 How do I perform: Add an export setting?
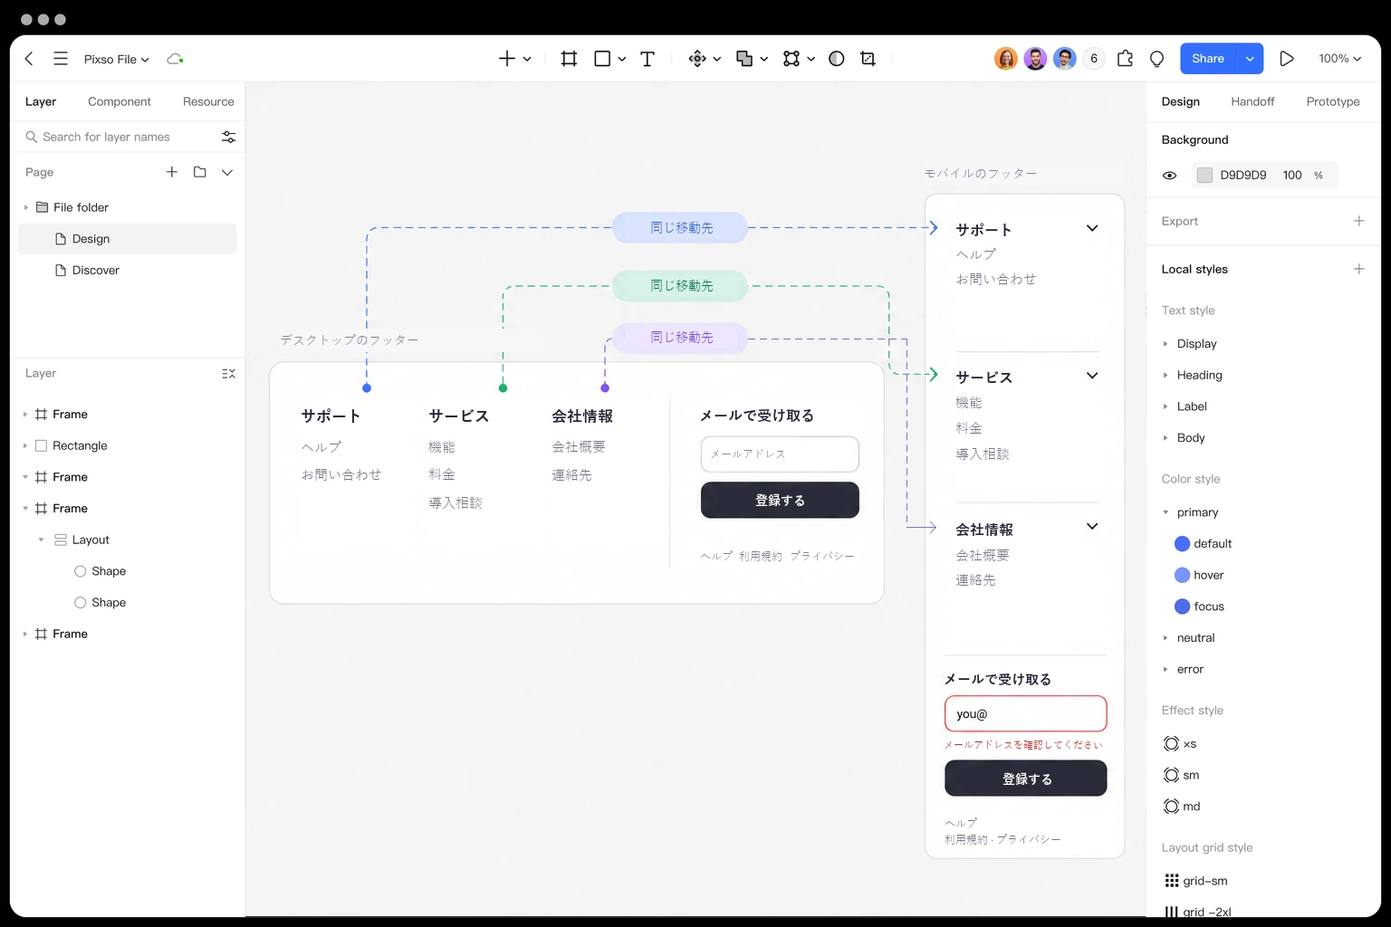point(1358,221)
